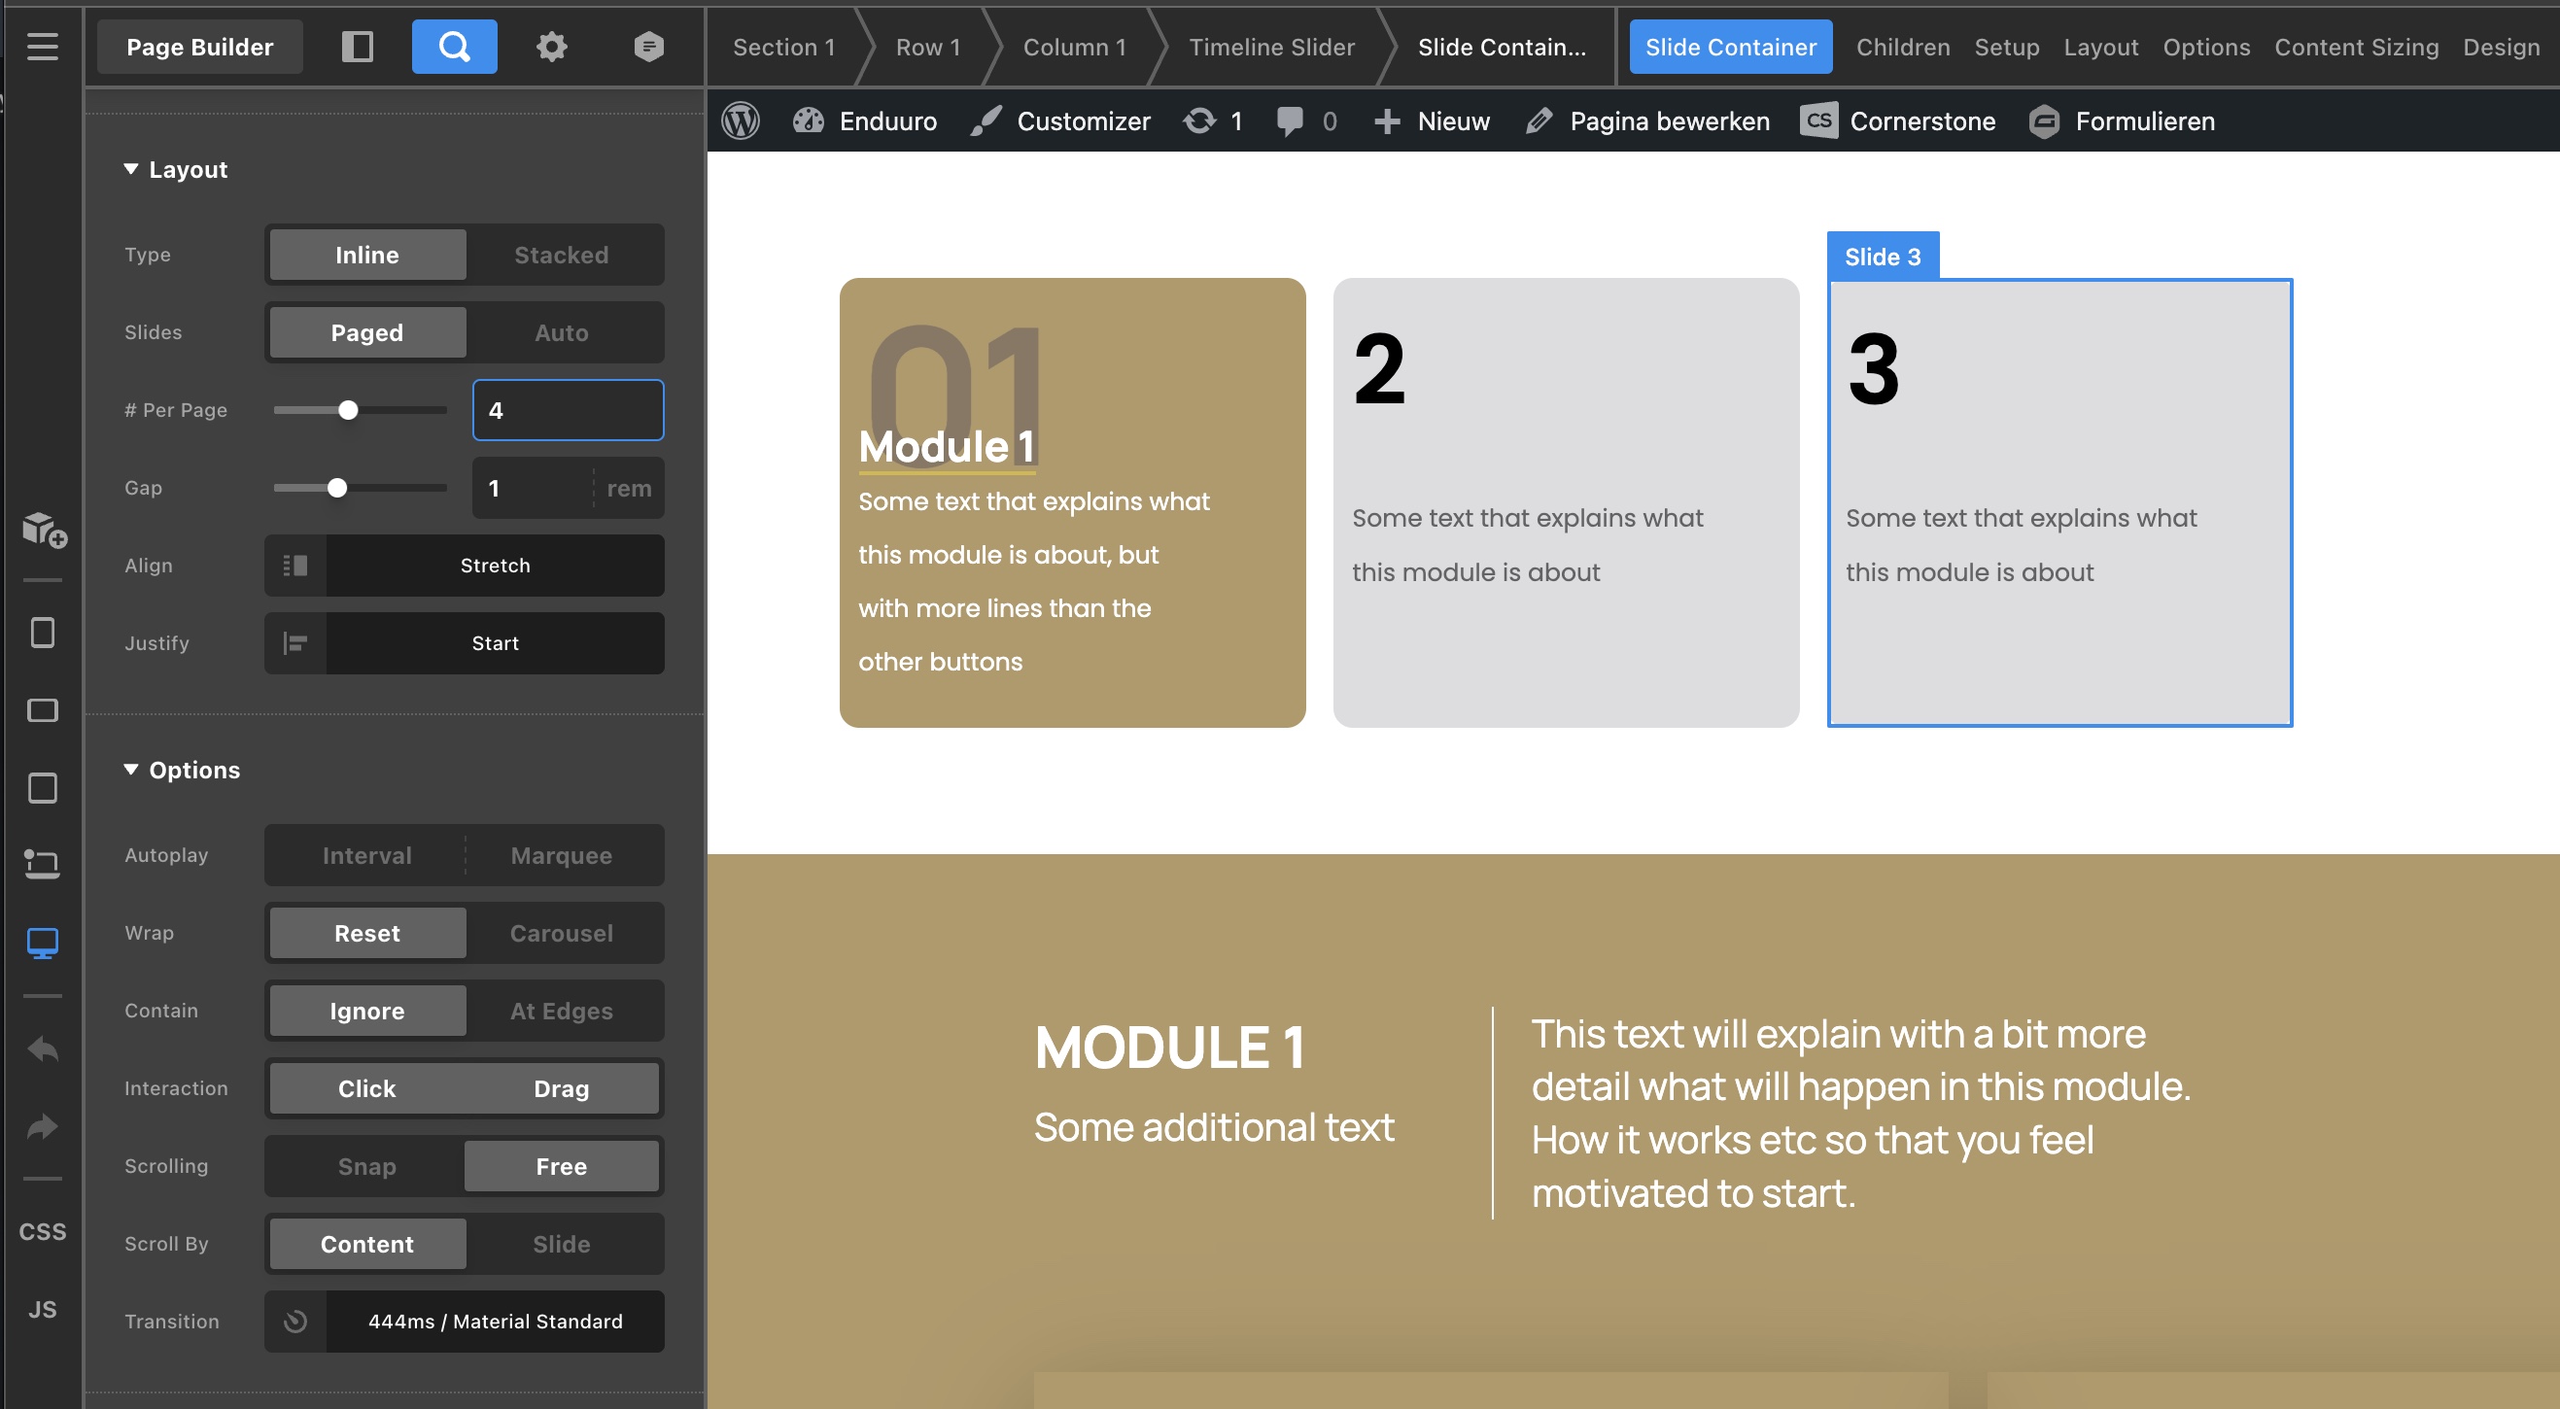Screen dimensions: 2560x1409
Task: Set Type to Stacked
Action: pyautogui.click(x=561, y=256)
